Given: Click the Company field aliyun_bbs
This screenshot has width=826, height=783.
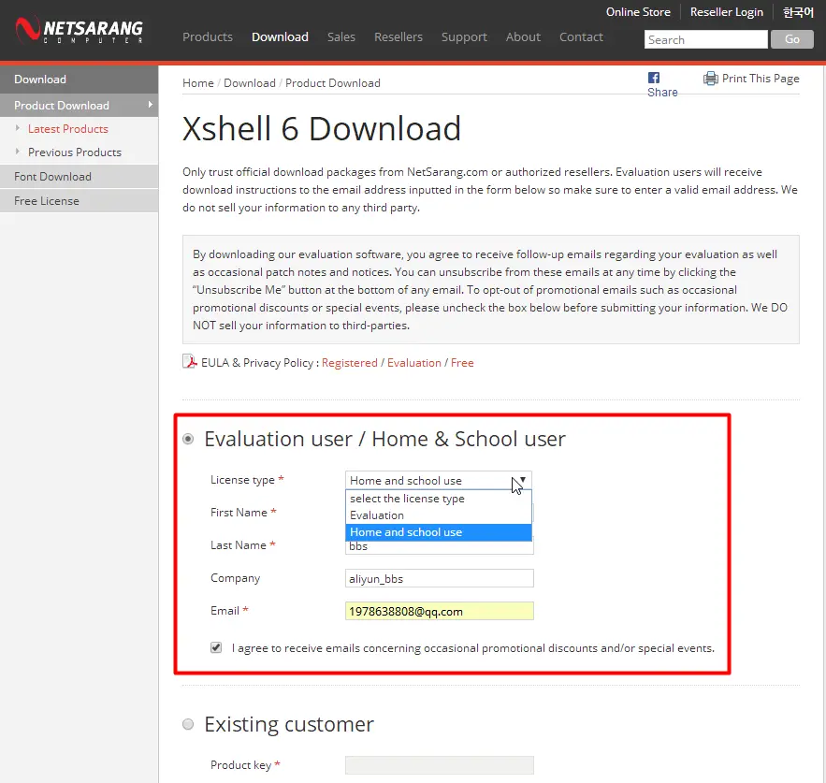Looking at the screenshot, I should click(x=440, y=578).
